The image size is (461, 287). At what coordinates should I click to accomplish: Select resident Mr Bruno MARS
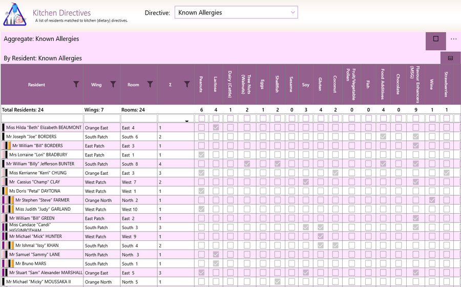tap(31, 264)
